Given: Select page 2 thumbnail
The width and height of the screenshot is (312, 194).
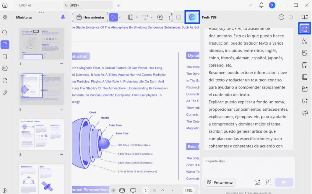Looking at the screenshot, I should click(x=41, y=89).
